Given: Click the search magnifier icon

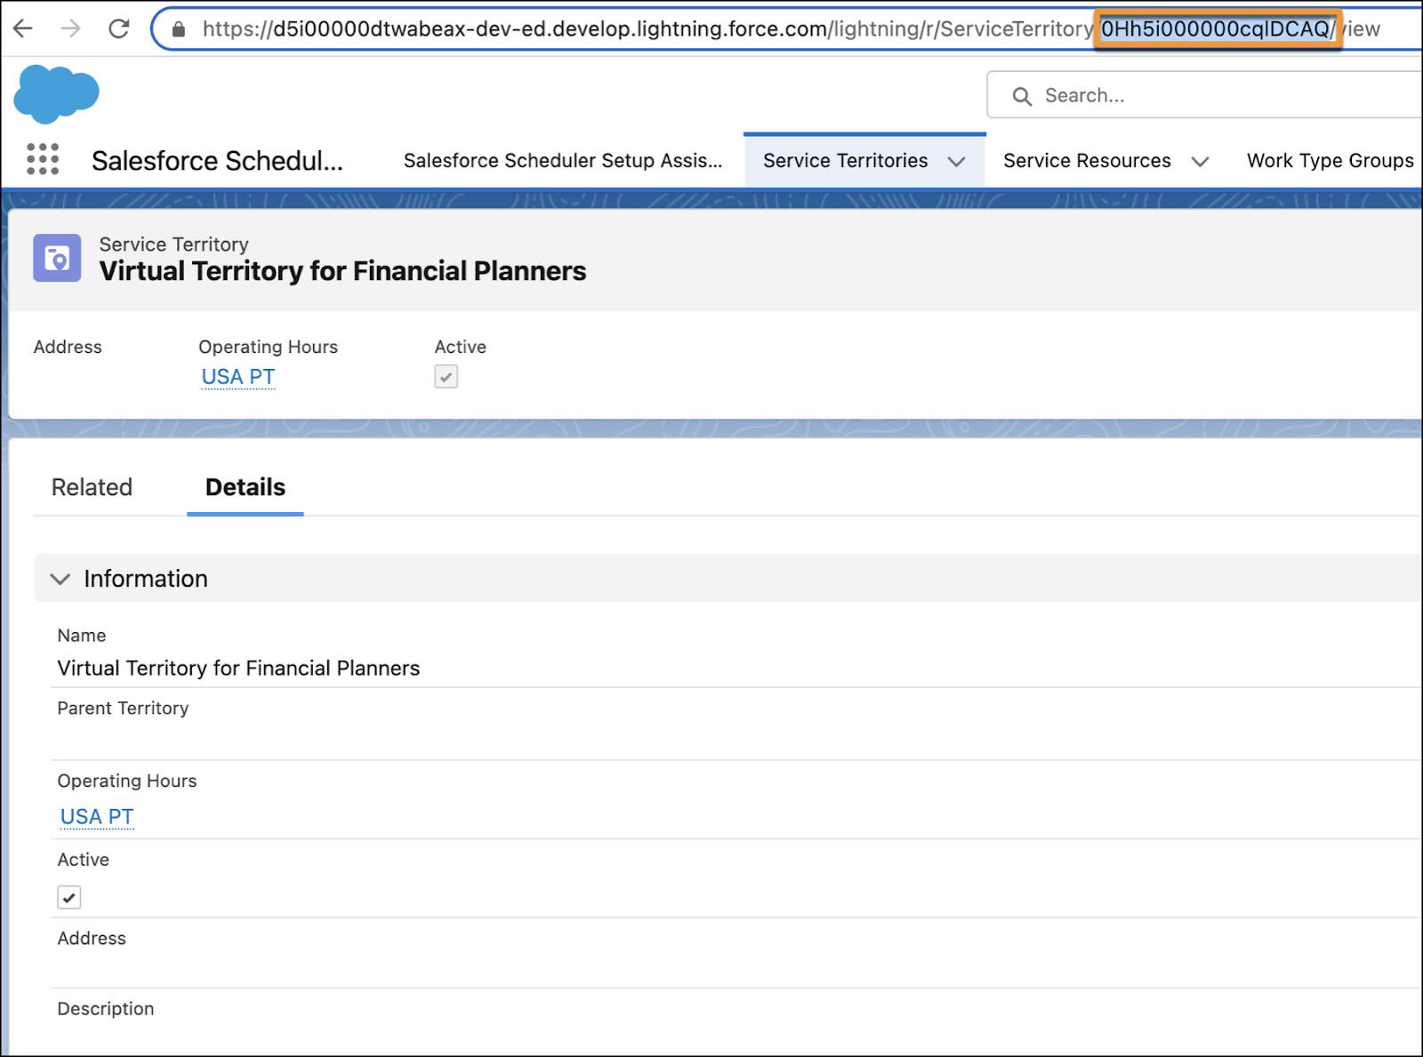Looking at the screenshot, I should point(1022,96).
